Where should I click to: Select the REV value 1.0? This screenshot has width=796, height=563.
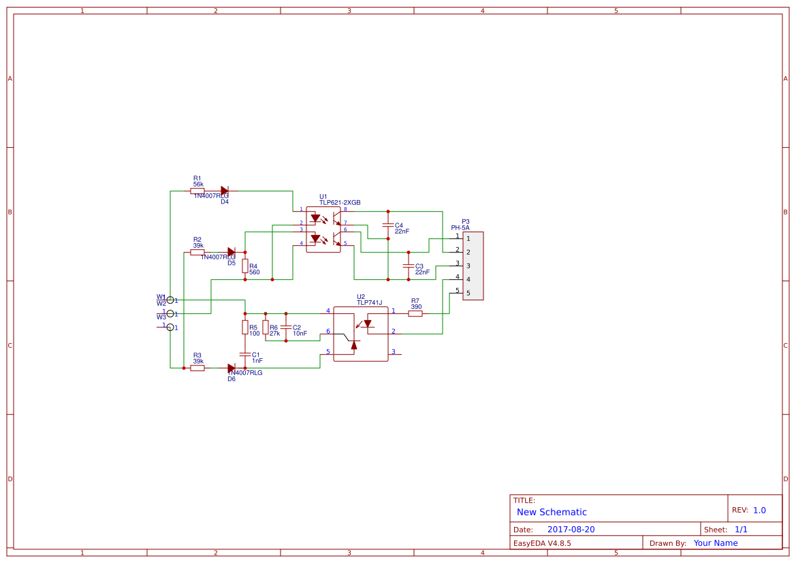[x=759, y=510]
